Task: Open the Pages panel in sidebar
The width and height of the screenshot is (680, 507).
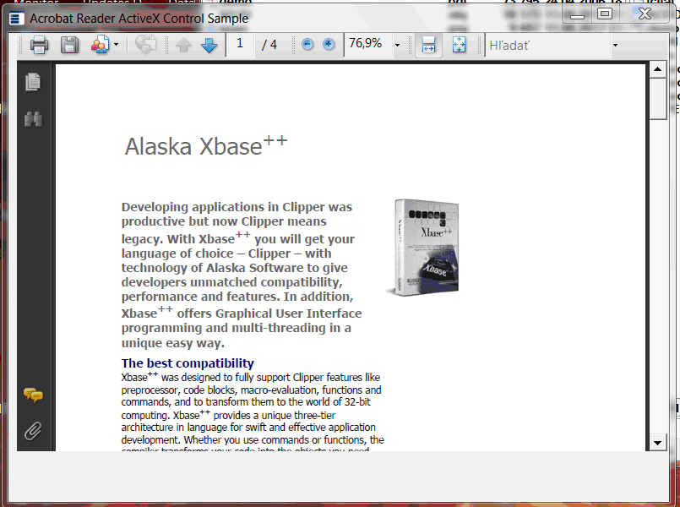Action: tap(33, 82)
